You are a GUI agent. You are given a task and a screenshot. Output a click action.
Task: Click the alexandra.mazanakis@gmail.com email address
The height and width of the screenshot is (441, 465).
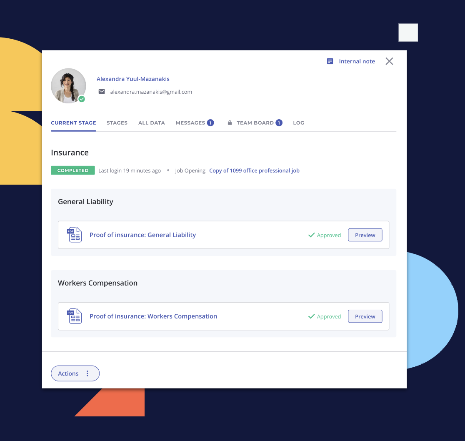coord(151,92)
